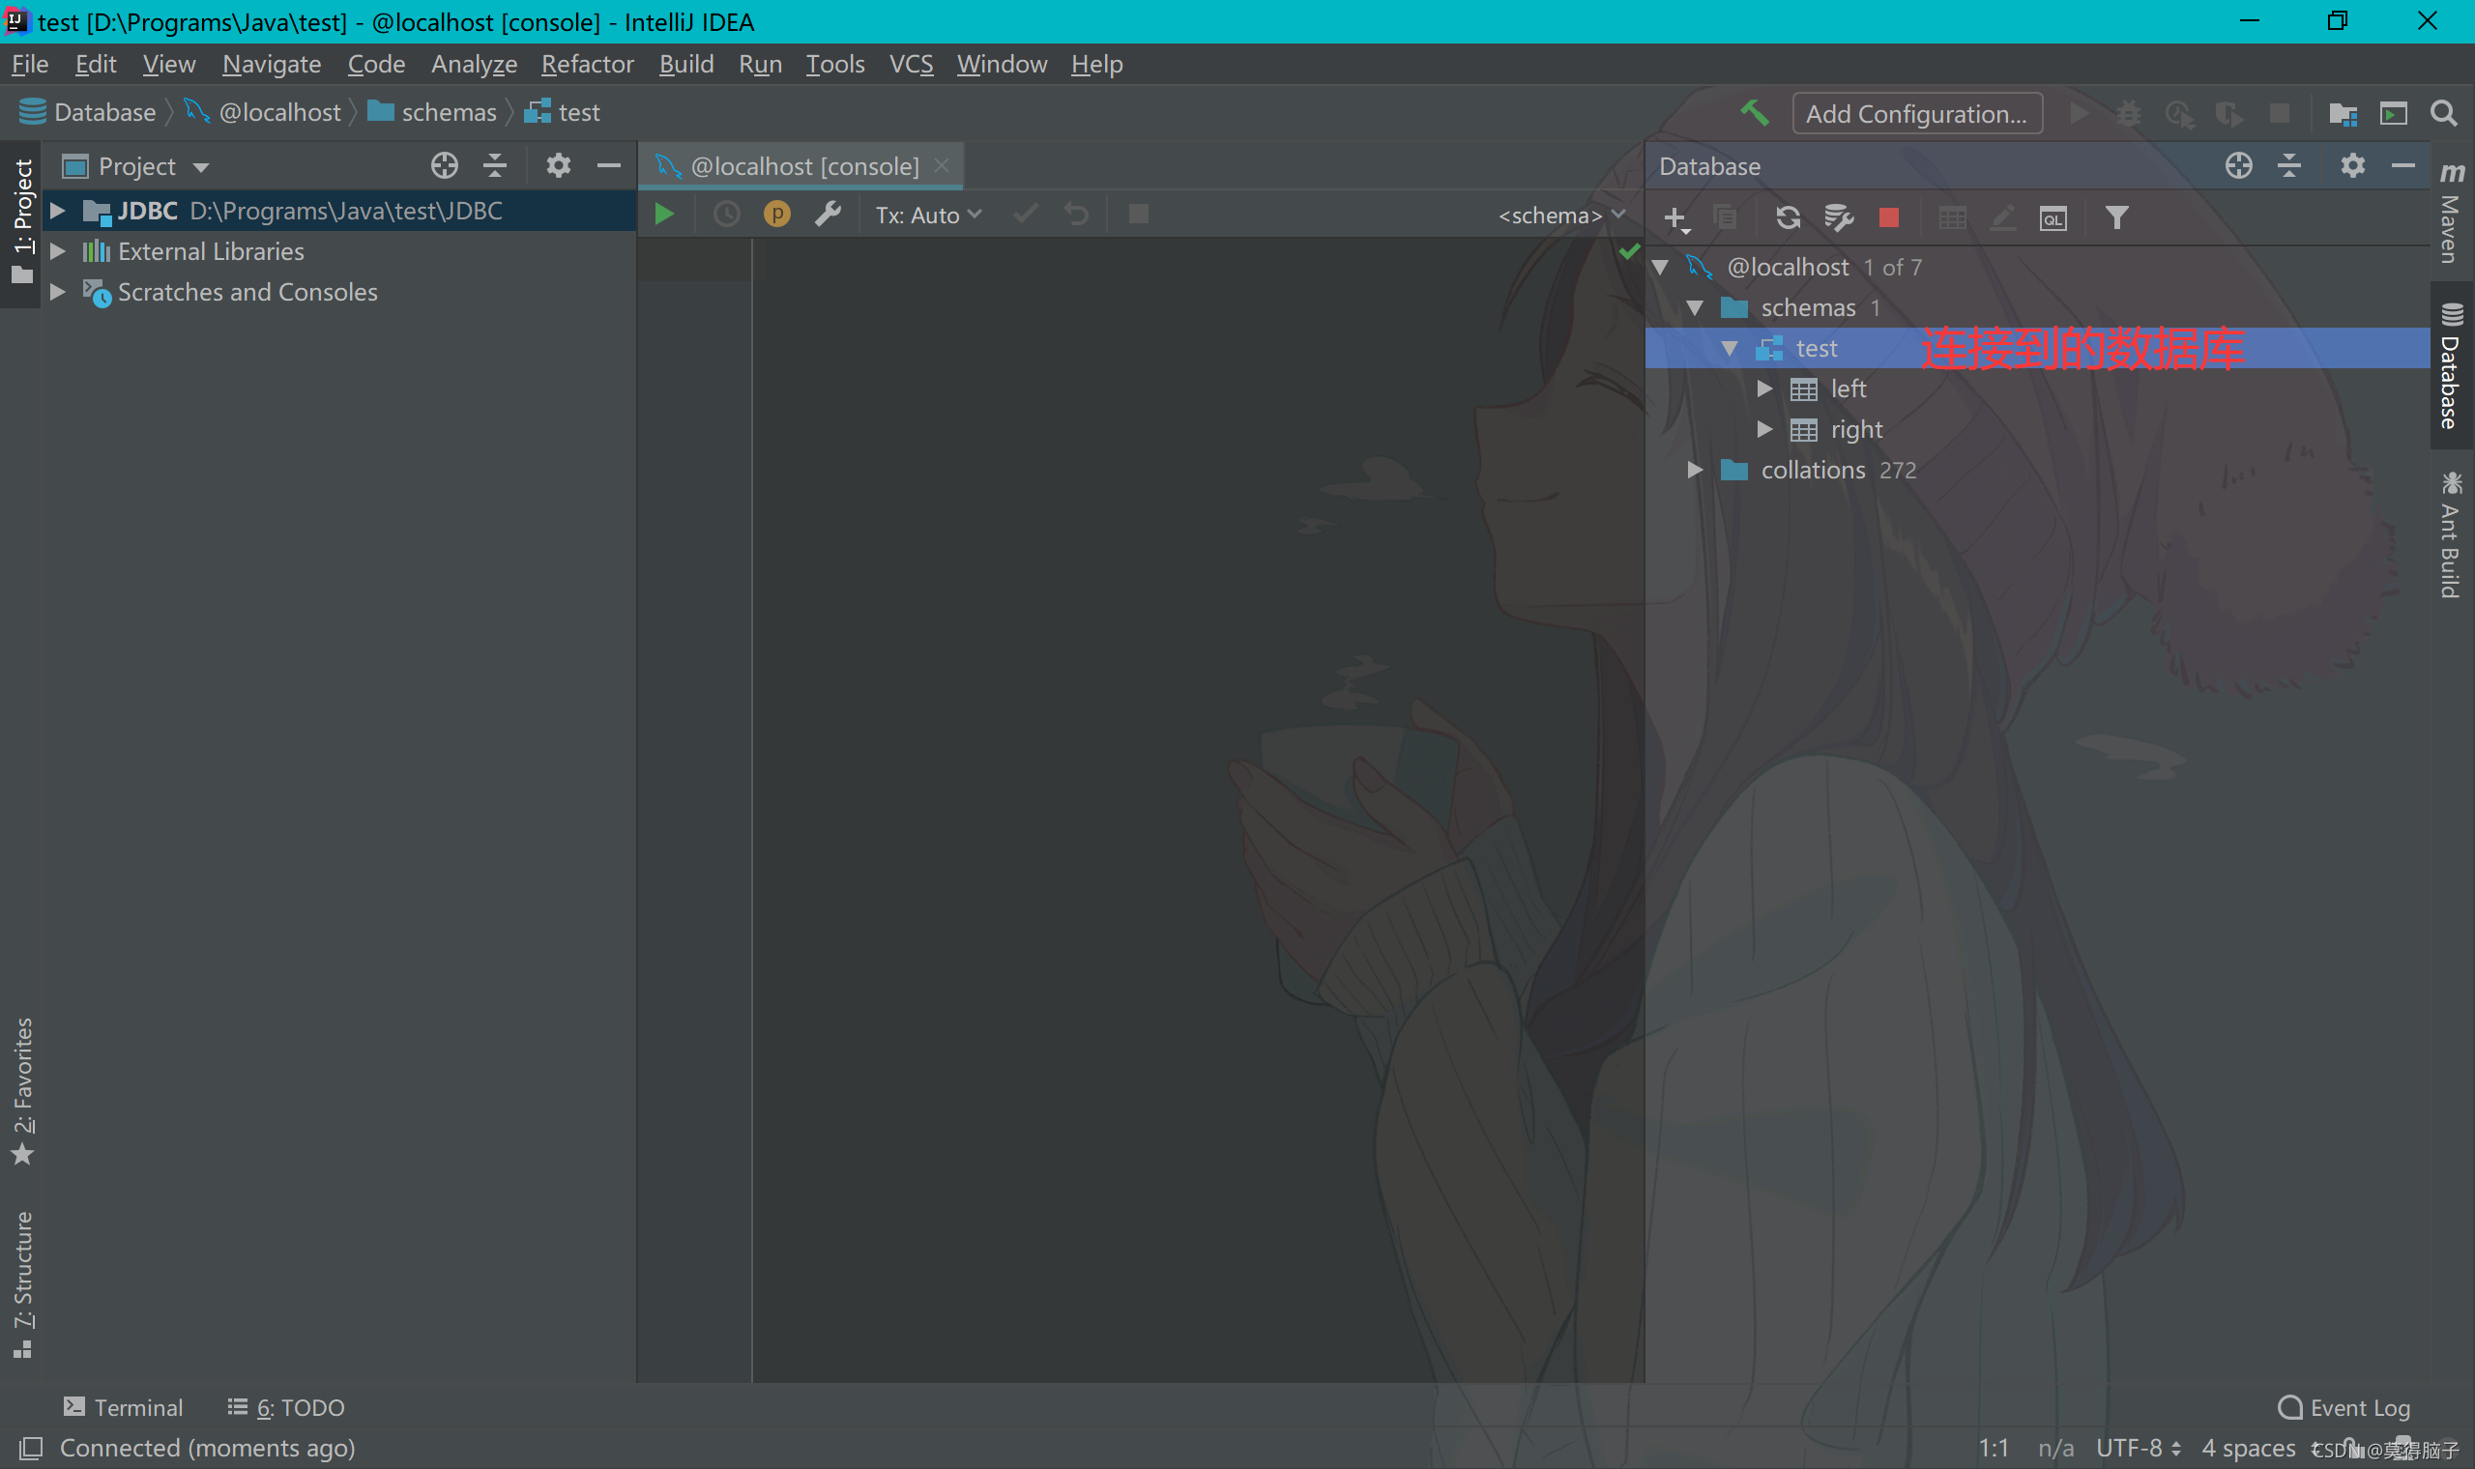Expand the left table node
This screenshot has height=1469, width=2475.
pyautogui.click(x=1765, y=389)
